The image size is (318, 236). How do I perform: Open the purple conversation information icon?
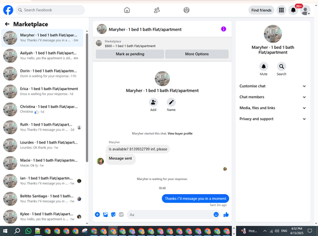[223, 29]
